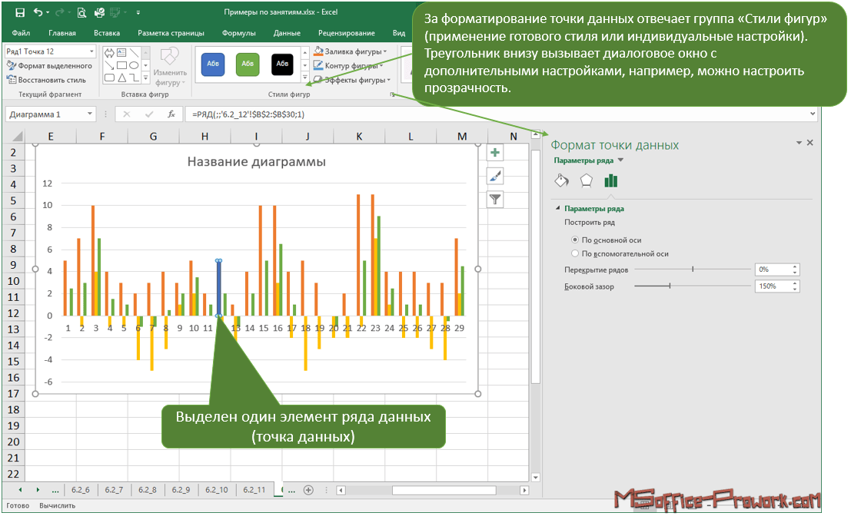Image resolution: width=851 pixels, height=516 pixels.
Task: Save the workbook via the floppy icon
Action: click(19, 12)
